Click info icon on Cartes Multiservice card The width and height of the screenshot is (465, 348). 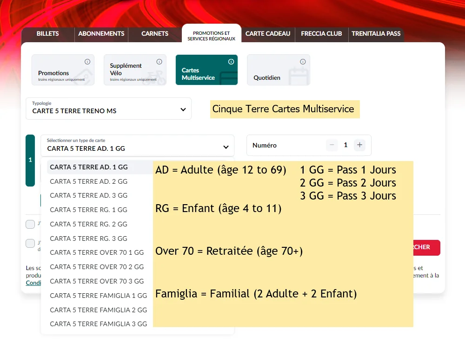click(x=231, y=62)
